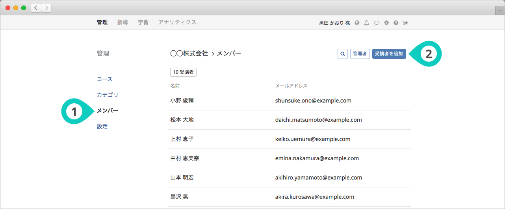Open コース in the sidebar
This screenshot has width=505, height=209.
click(105, 79)
